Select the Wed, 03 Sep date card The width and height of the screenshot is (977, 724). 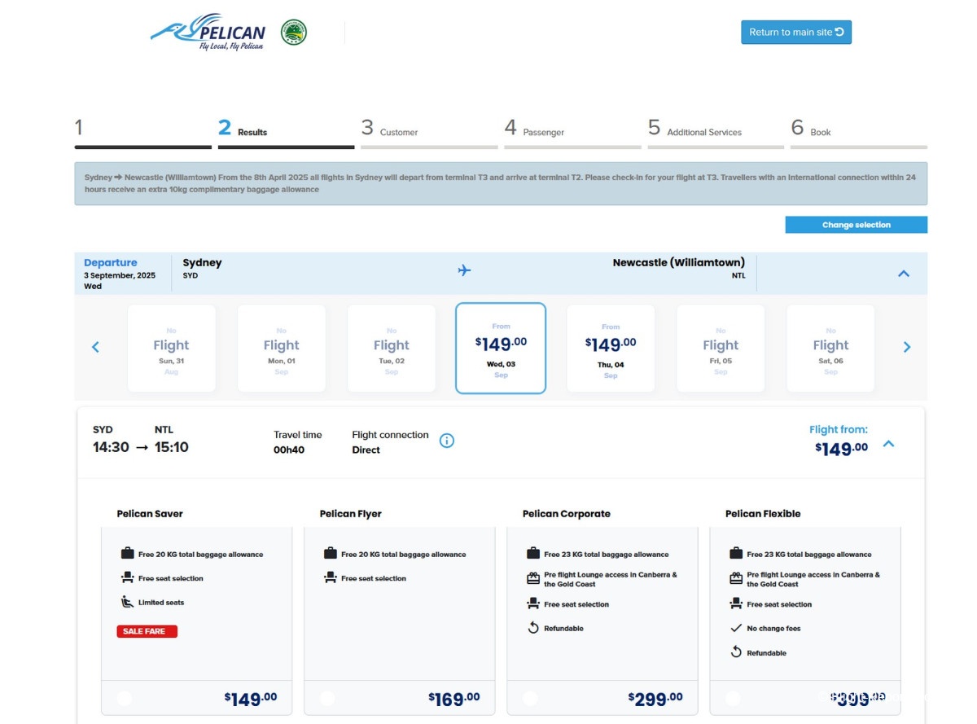(x=501, y=348)
